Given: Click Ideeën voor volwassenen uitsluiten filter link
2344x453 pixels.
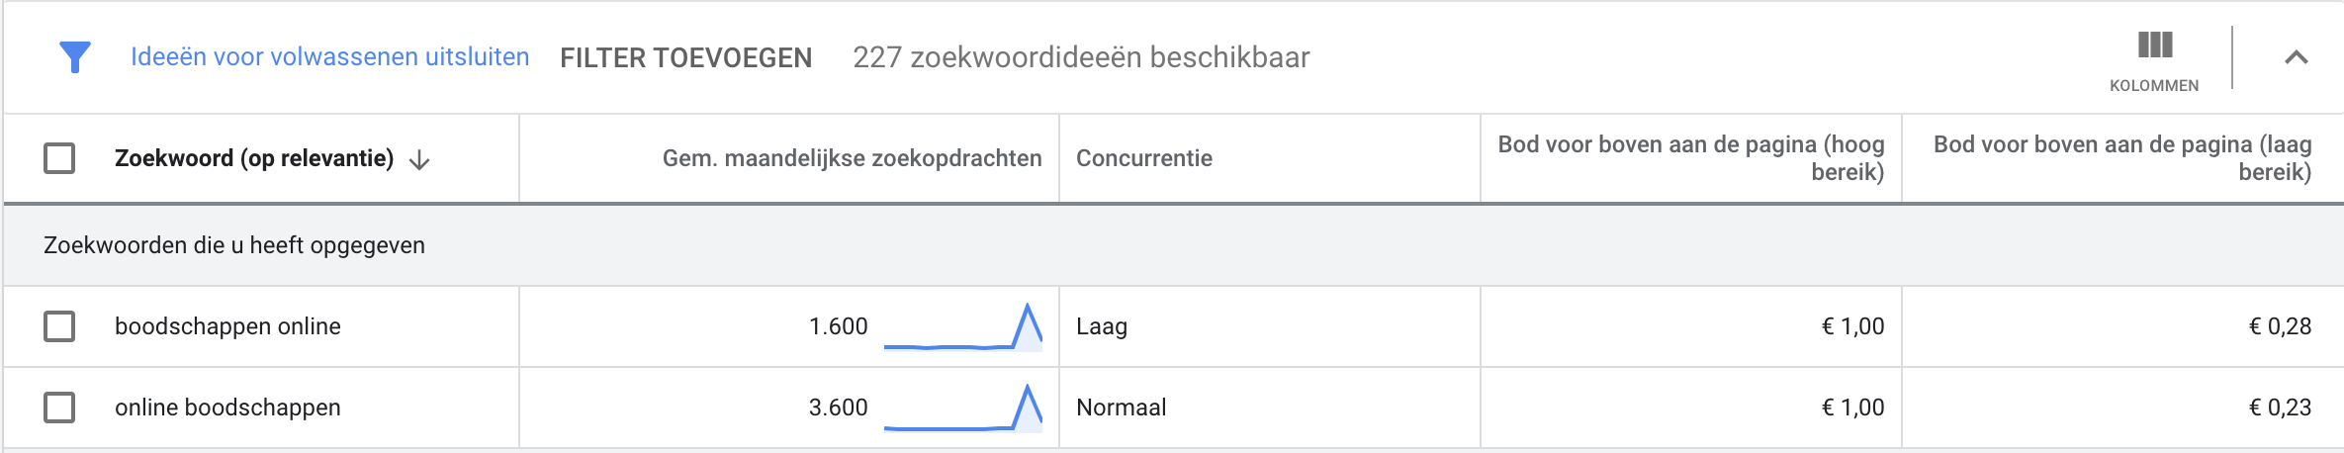Looking at the screenshot, I should click(329, 57).
